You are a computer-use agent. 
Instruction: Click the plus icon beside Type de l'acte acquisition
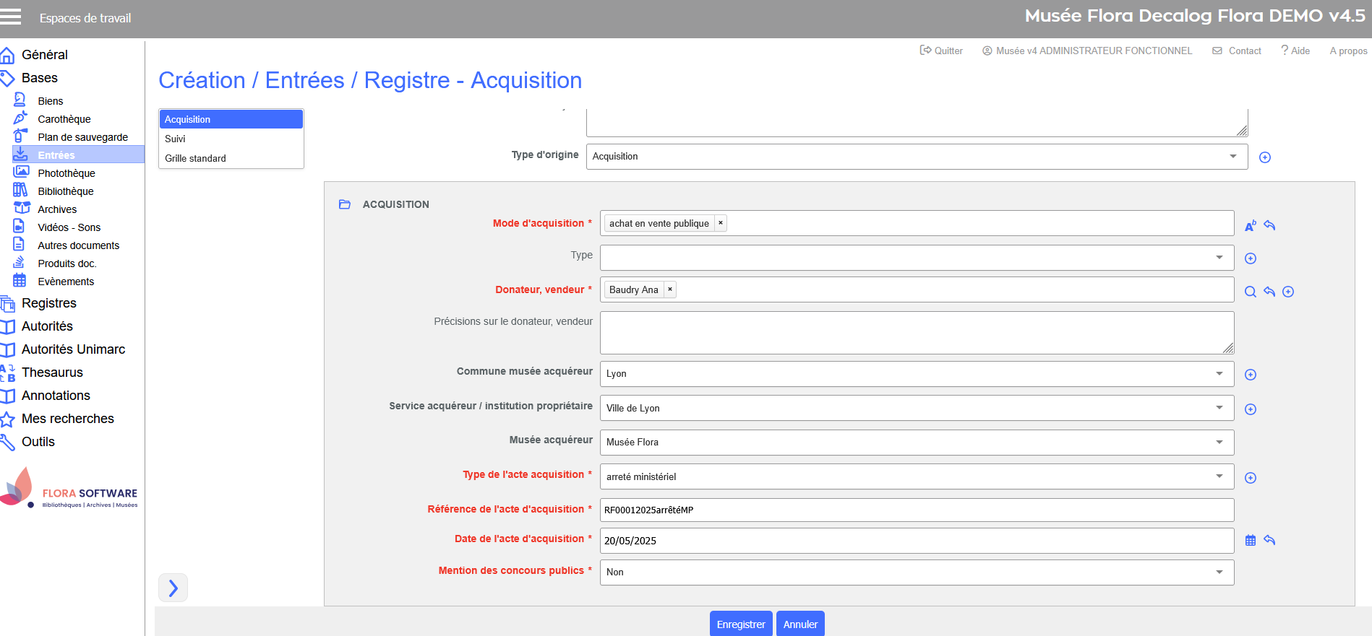(1251, 478)
